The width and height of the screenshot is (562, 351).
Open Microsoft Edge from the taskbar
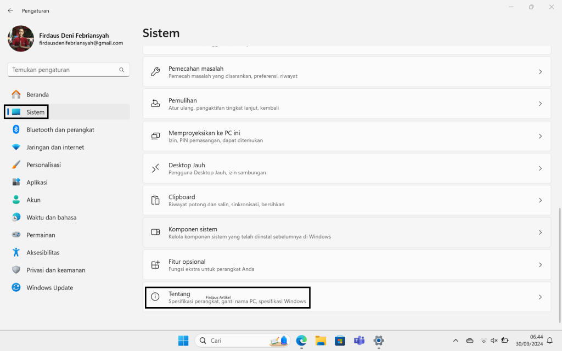300,341
